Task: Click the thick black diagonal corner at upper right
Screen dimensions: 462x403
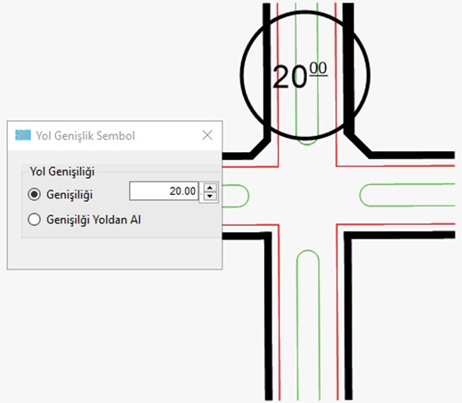Action: pyautogui.click(x=359, y=144)
